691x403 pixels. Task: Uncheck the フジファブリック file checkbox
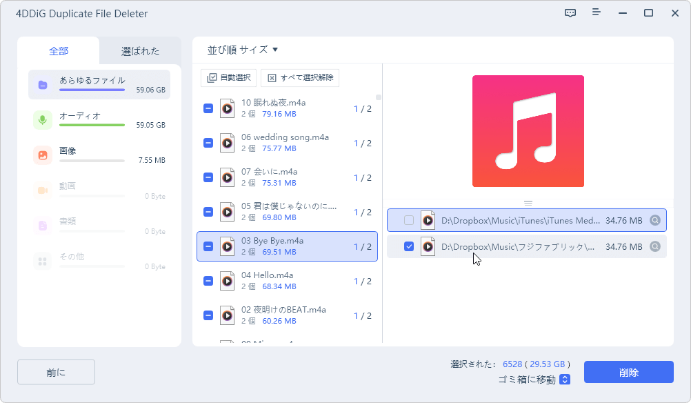[409, 246]
